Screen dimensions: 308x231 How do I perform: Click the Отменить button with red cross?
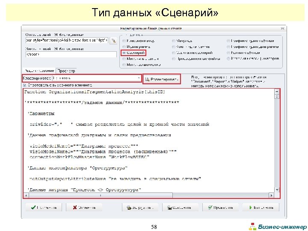click(84, 207)
